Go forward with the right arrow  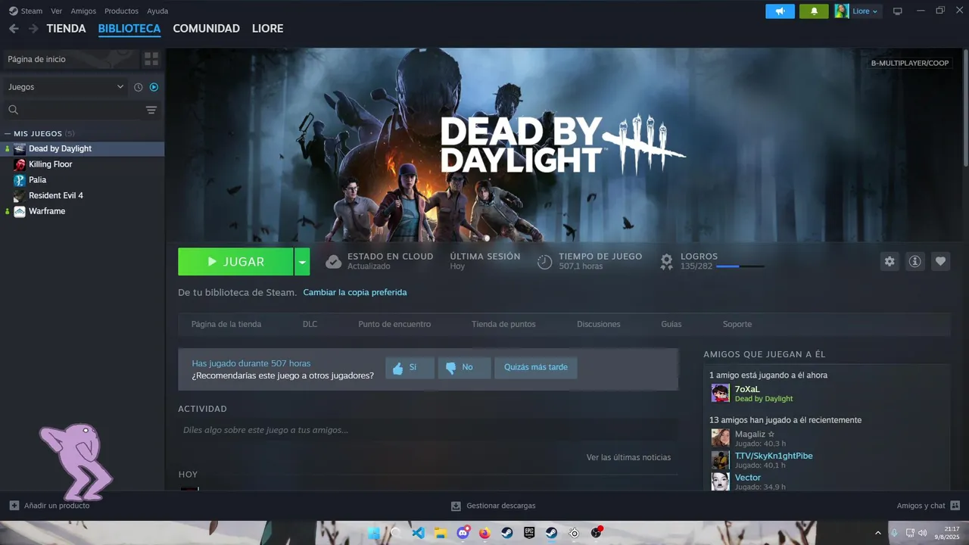(x=33, y=29)
